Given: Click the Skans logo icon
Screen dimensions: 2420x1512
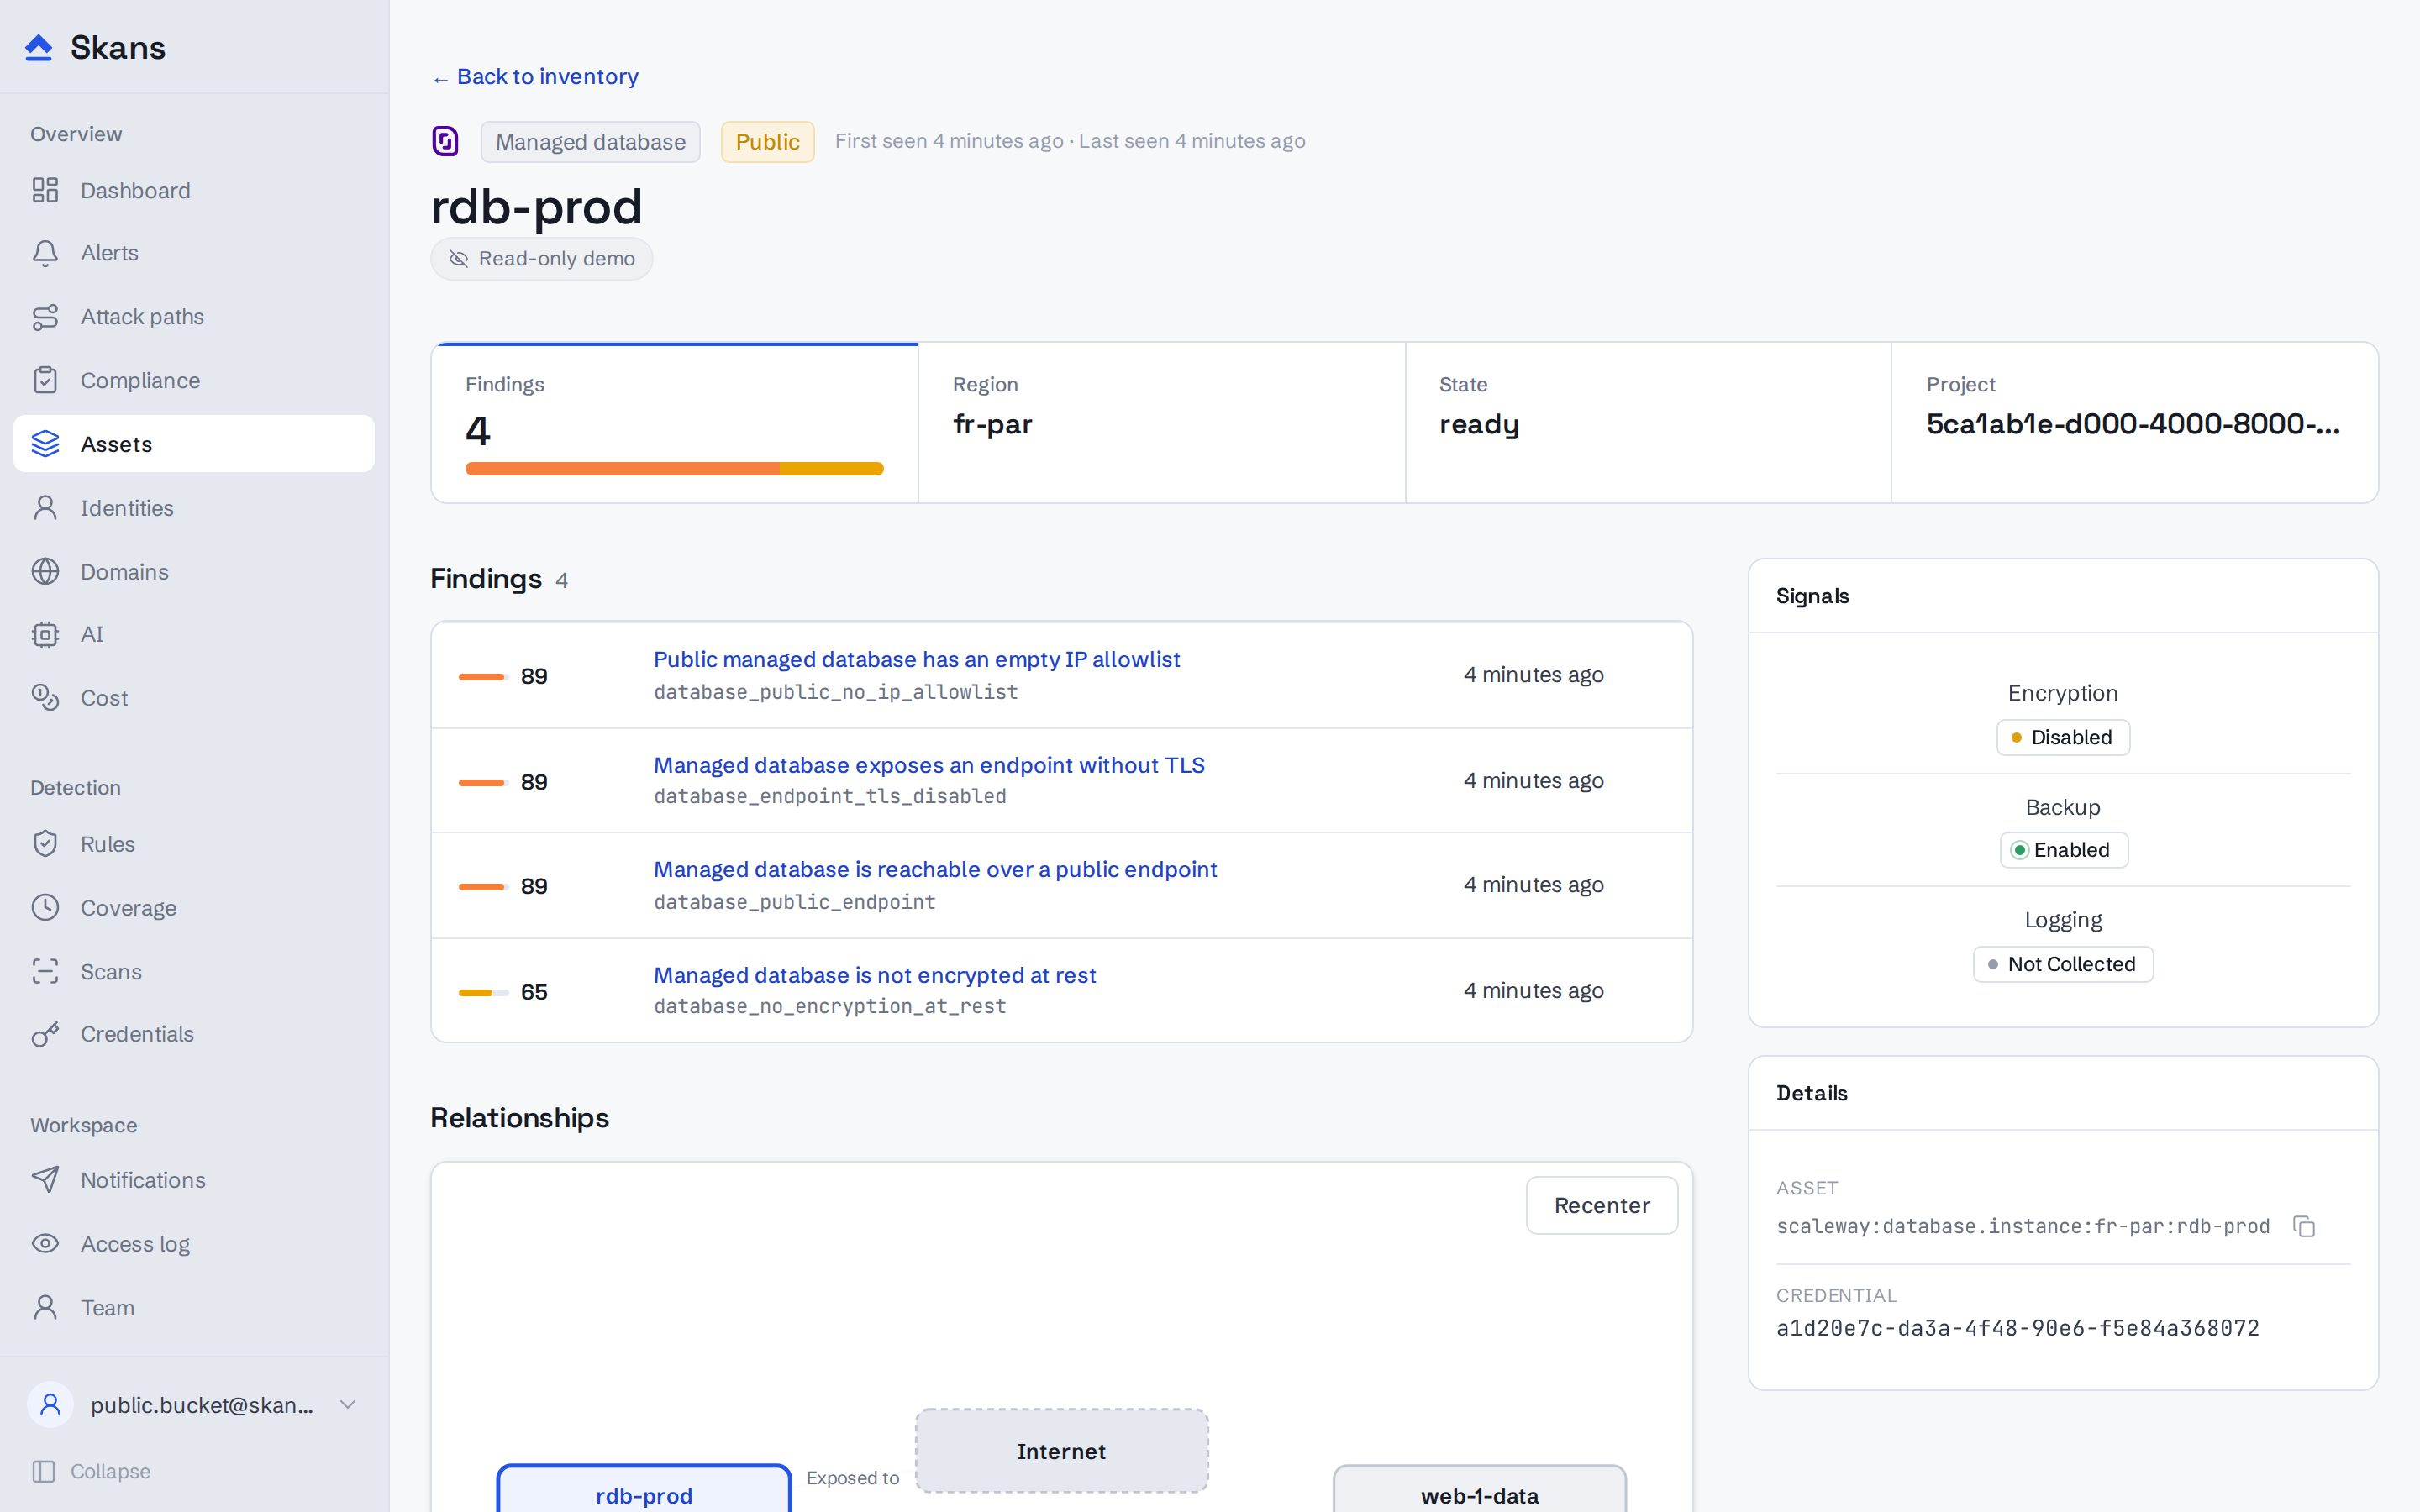Looking at the screenshot, I should pos(38,47).
